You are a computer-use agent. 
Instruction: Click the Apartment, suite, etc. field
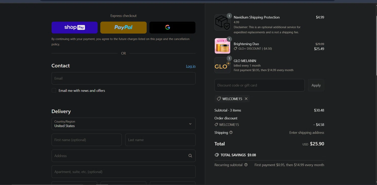pyautogui.click(x=123, y=172)
